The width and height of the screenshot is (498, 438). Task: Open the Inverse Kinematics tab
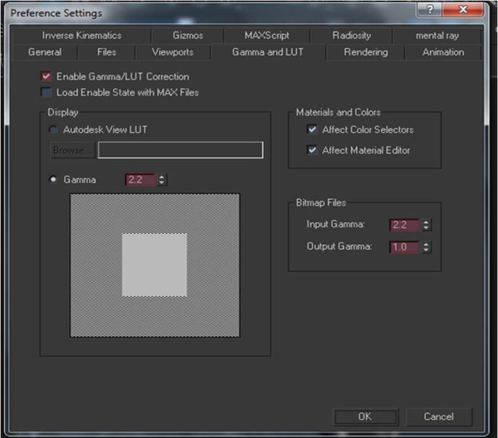(81, 35)
